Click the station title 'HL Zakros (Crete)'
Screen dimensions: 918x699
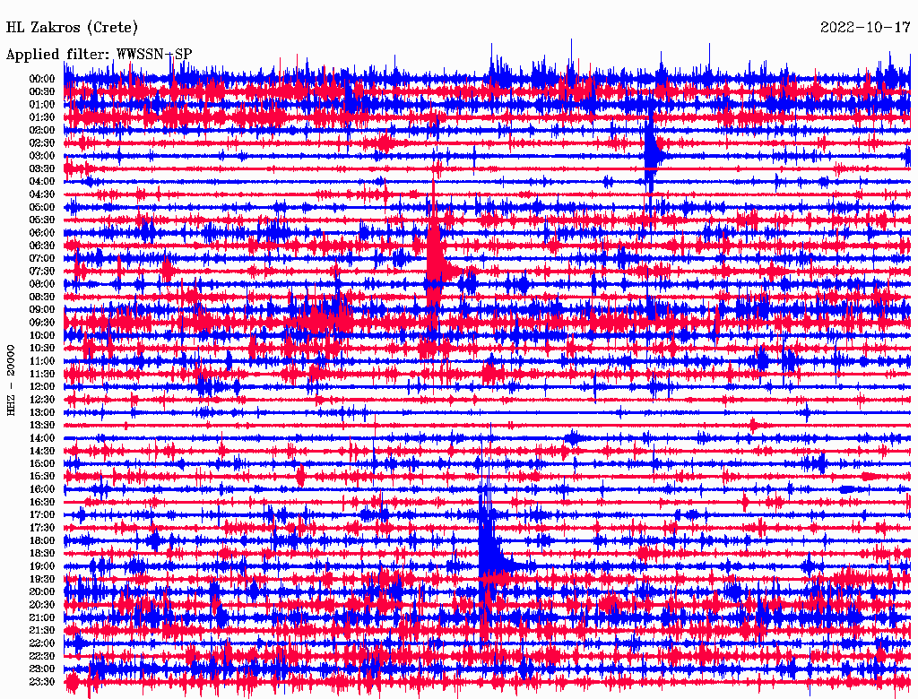[72, 28]
